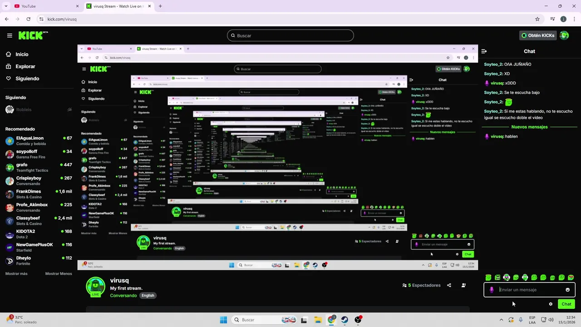The image size is (581, 327).
Task: Click the live stream video player
Action: click(x=278, y=157)
